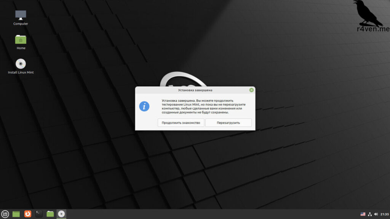Select the installer disc window in taskbar
The height and width of the screenshot is (219, 390).
click(61, 214)
